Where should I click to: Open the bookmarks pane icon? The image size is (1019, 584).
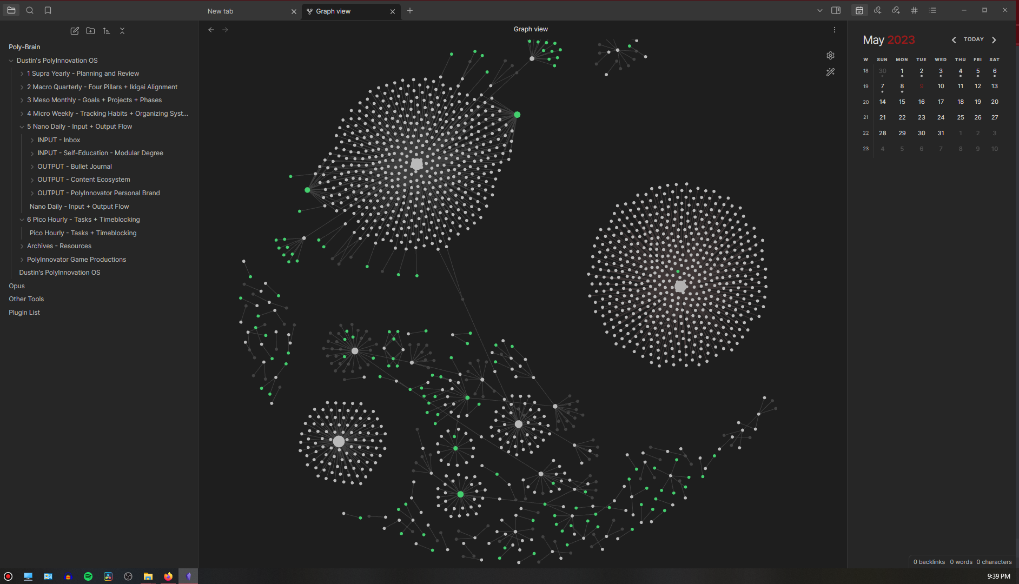coord(48,10)
